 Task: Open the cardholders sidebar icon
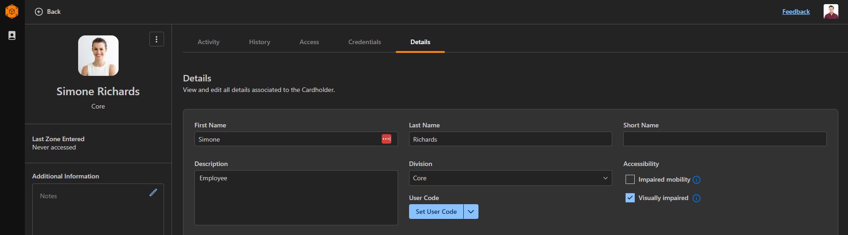click(12, 35)
